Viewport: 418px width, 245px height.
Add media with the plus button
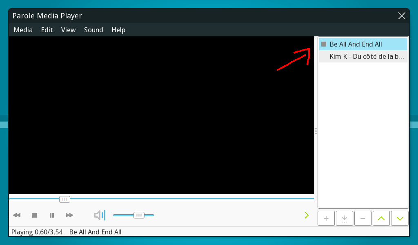click(326, 218)
